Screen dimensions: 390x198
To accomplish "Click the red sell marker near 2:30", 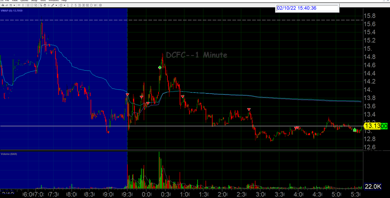I will pos(249,110).
